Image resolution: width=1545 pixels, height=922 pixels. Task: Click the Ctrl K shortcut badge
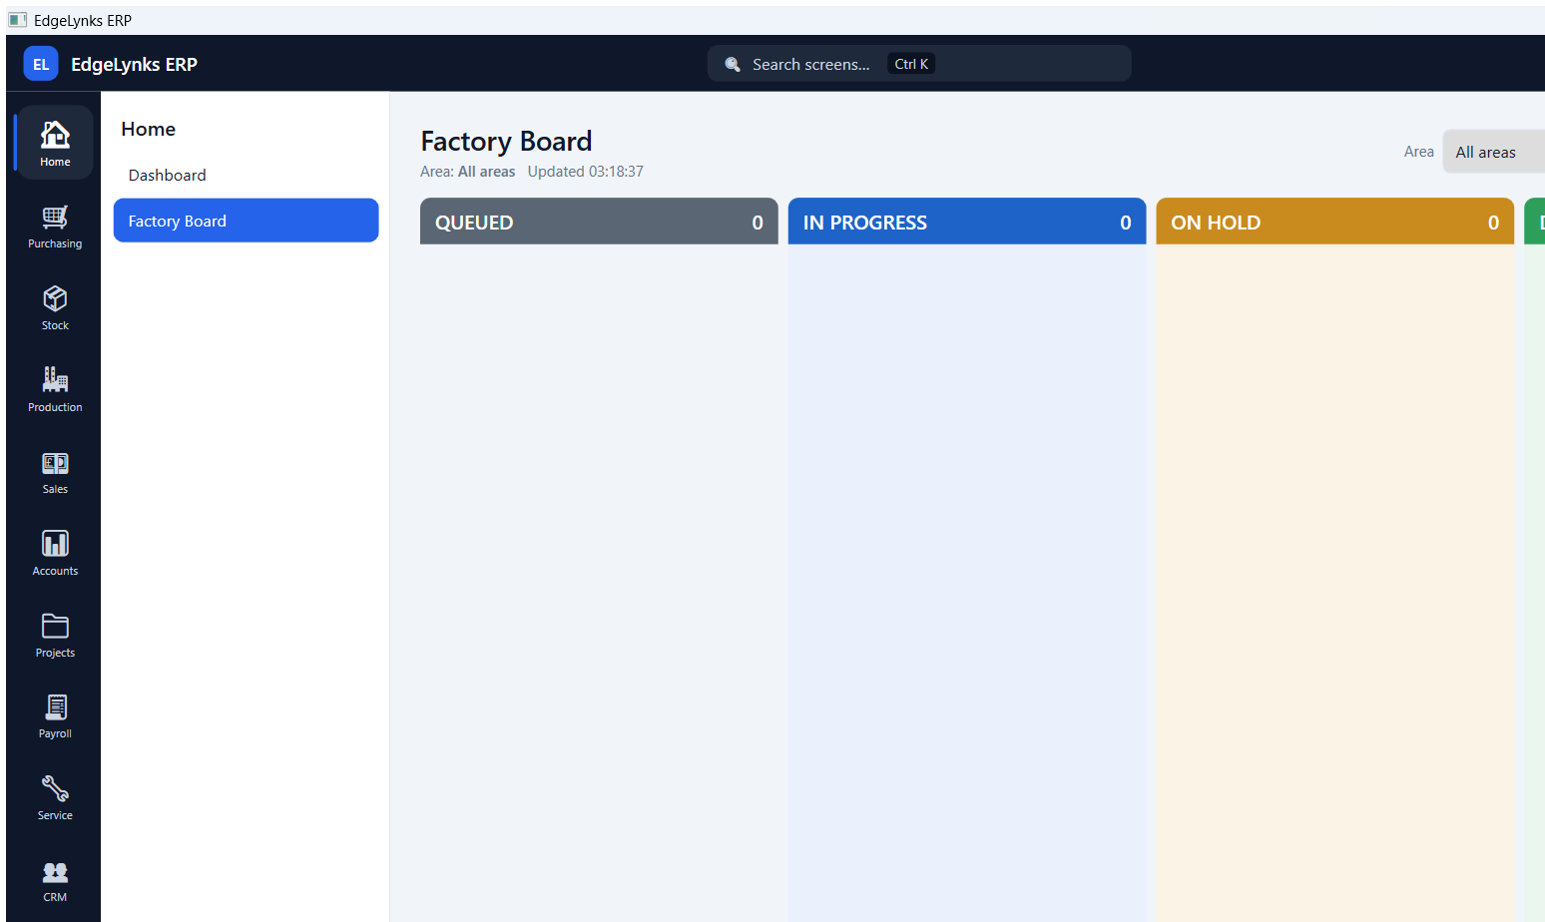pos(911,64)
